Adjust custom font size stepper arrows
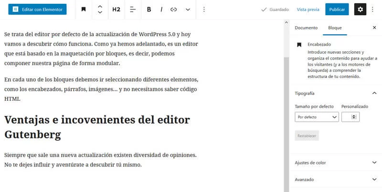The image size is (382, 192). coord(354,117)
